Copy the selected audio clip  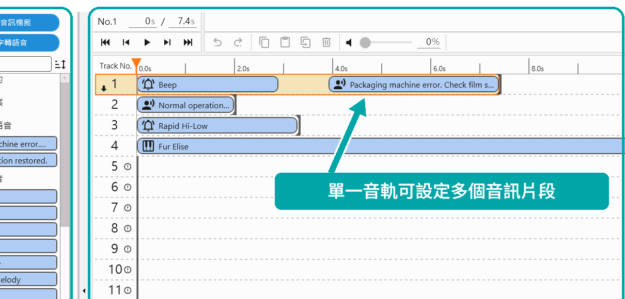point(264,42)
